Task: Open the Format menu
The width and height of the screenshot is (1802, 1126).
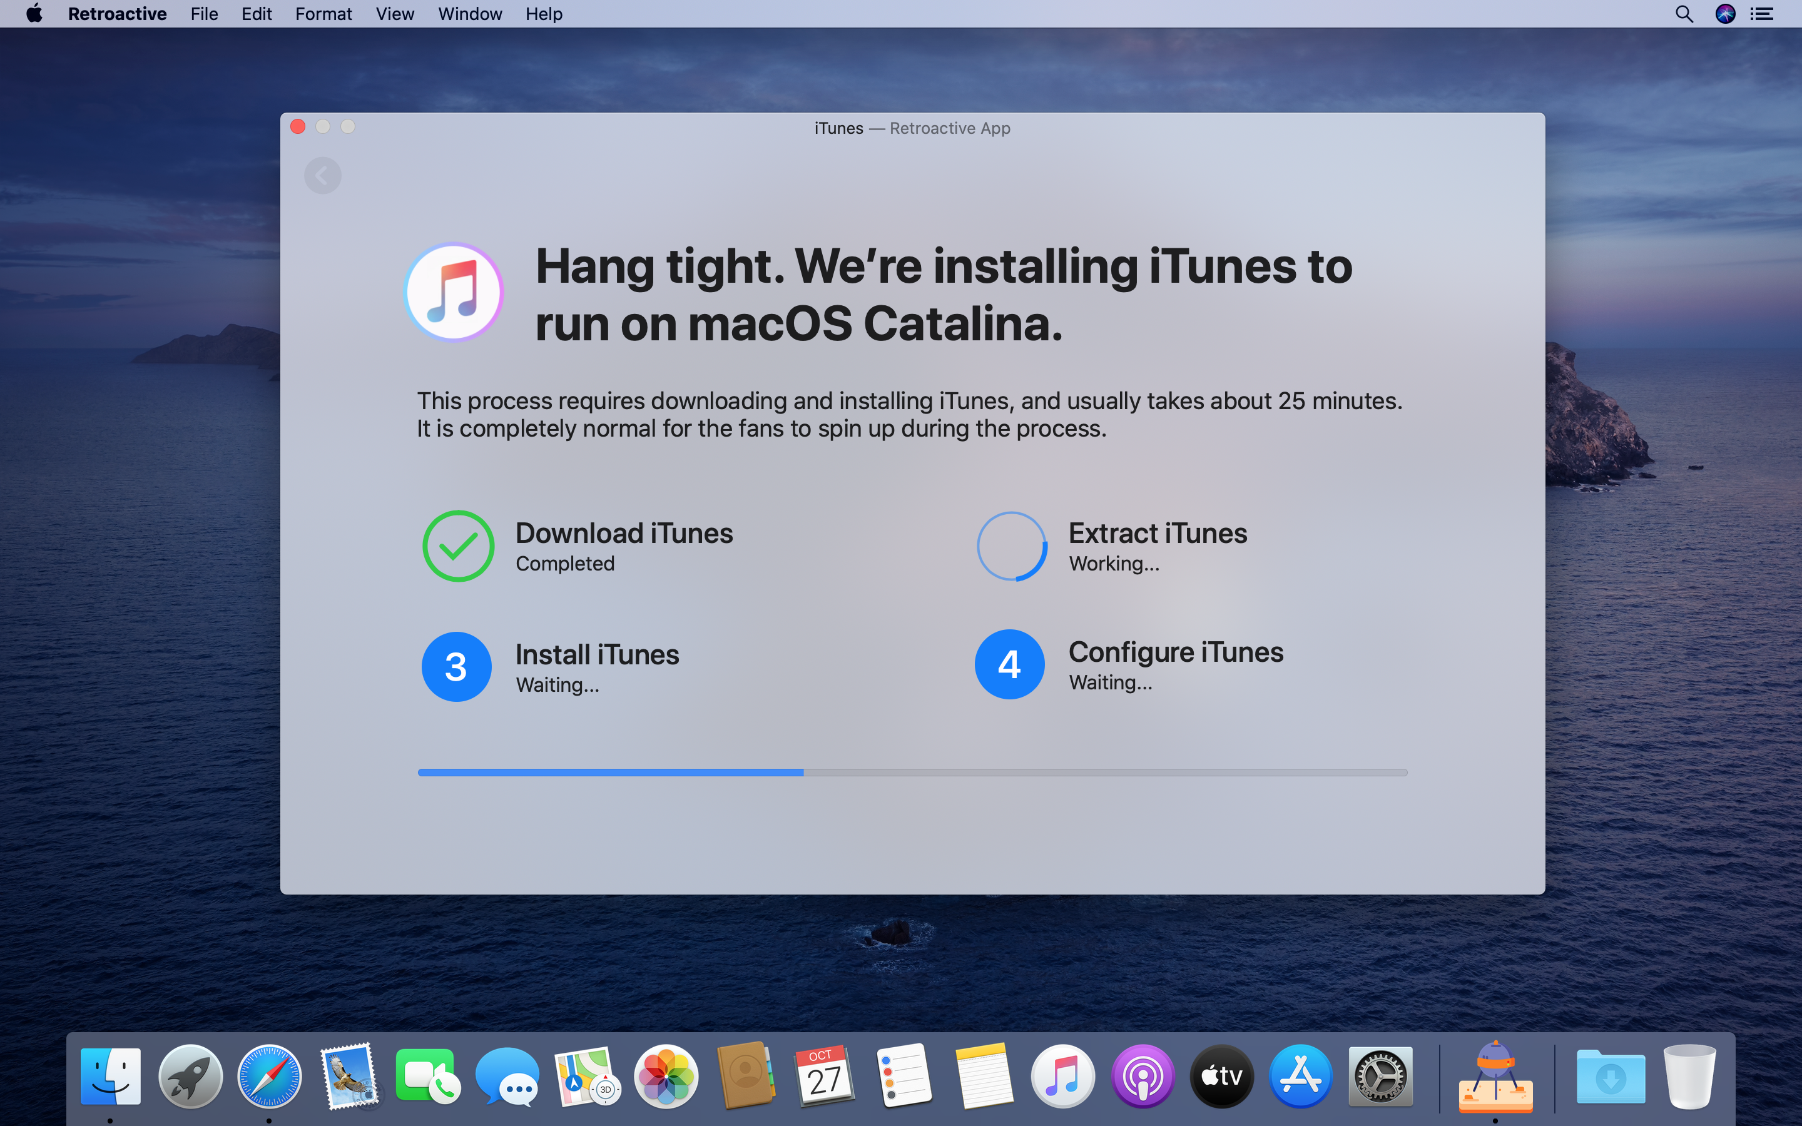Action: pyautogui.click(x=323, y=14)
